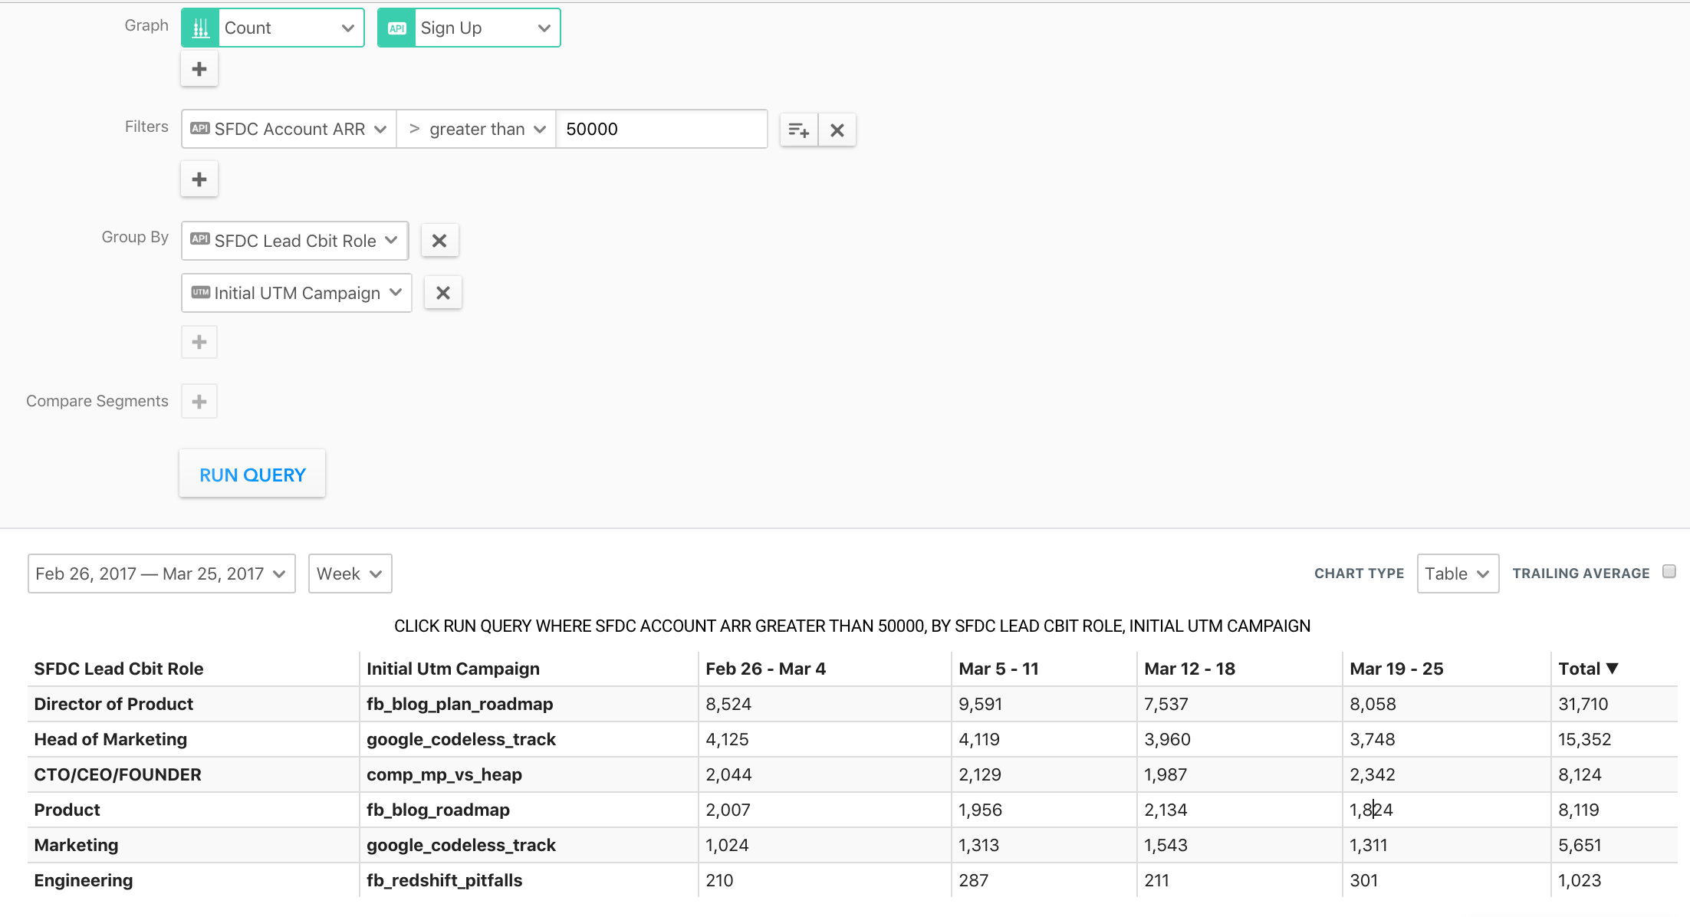Image resolution: width=1690 pixels, height=917 pixels.
Task: Toggle the Trailing Average checkbox
Action: [x=1669, y=572]
